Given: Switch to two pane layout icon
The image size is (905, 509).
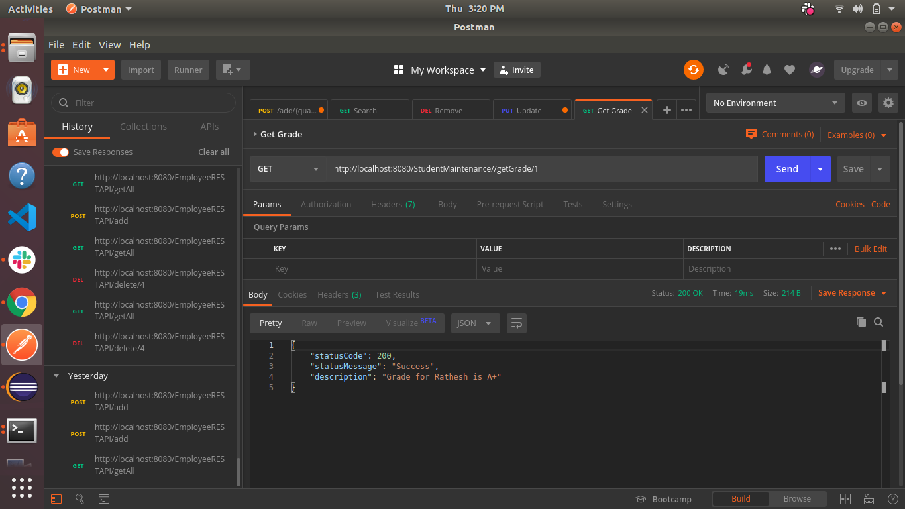Looking at the screenshot, I should point(845,499).
